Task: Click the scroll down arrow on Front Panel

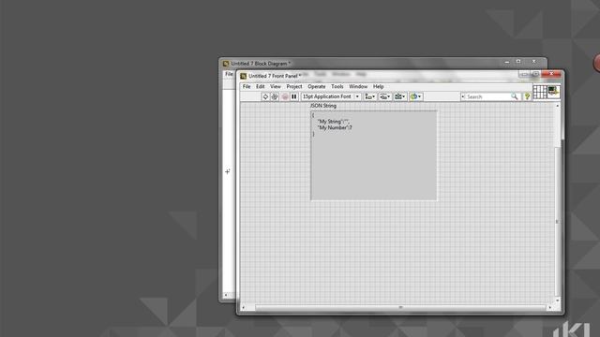Action: 557,300
